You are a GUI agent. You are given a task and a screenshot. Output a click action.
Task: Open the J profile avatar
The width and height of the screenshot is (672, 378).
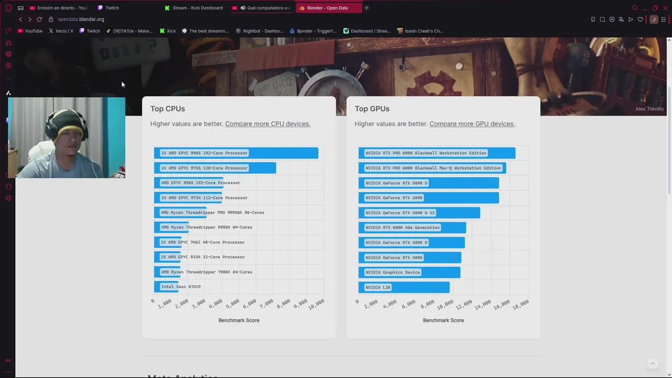coord(653,19)
